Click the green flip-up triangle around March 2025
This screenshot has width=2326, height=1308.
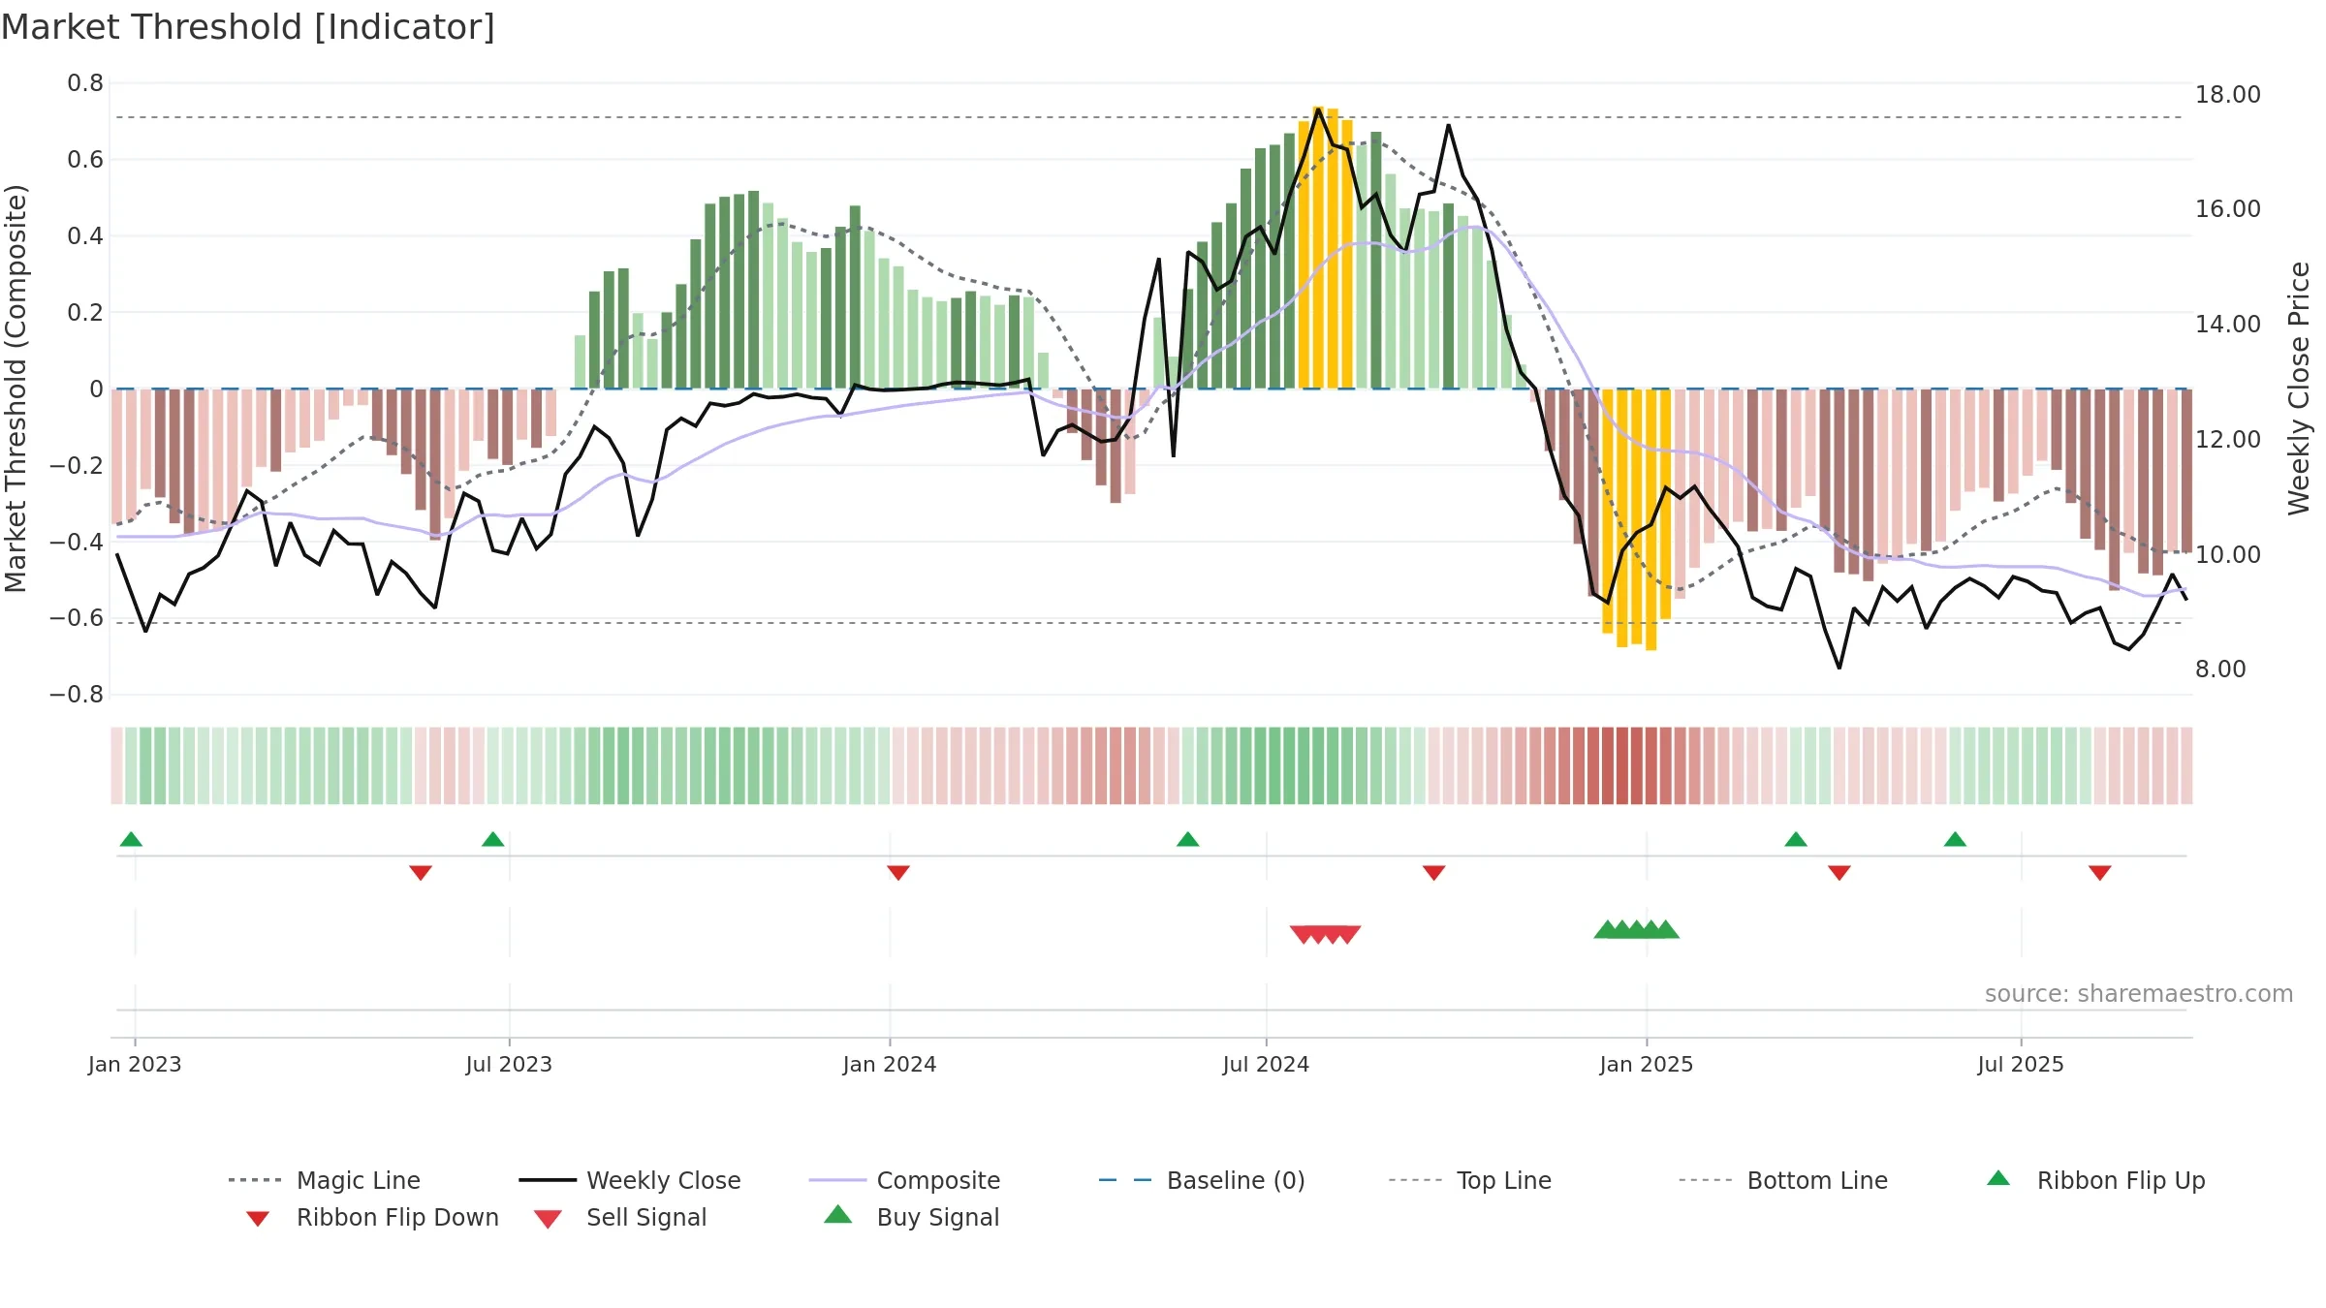[1795, 839]
